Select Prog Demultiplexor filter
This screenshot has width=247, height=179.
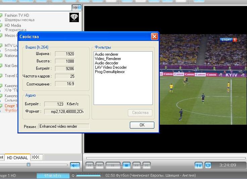pyautogui.click(x=110, y=72)
